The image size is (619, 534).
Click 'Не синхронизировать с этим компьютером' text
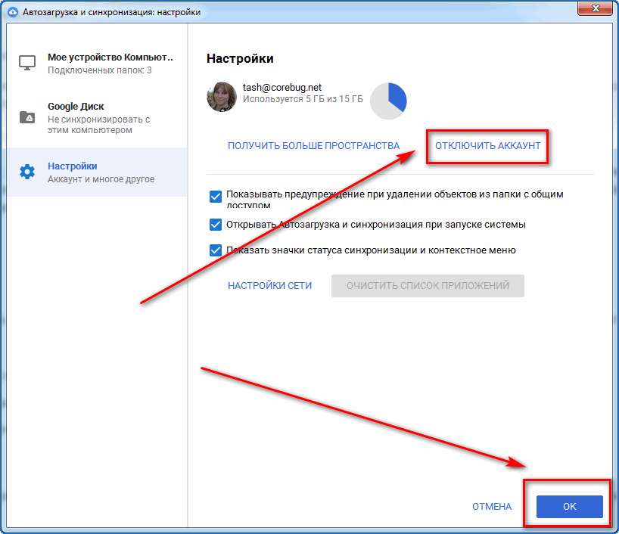[x=98, y=125]
